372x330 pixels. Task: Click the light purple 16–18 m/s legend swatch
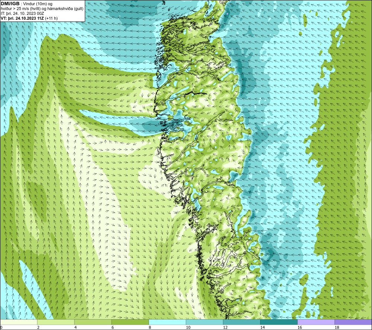316,322
